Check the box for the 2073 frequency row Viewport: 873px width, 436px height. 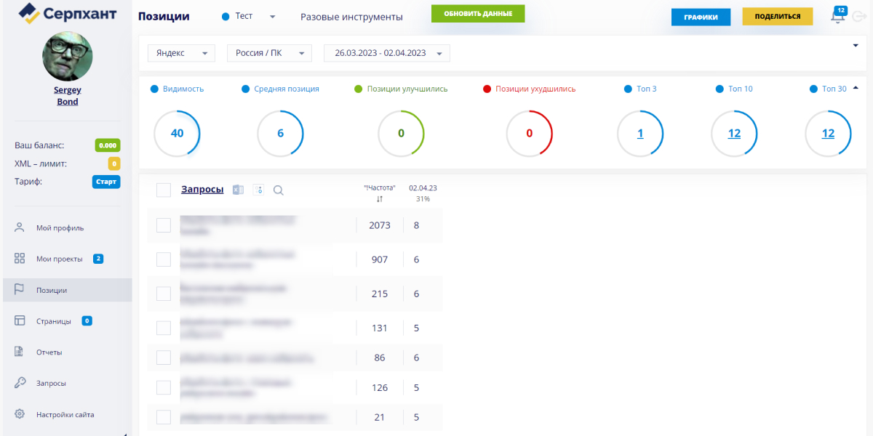(x=164, y=225)
